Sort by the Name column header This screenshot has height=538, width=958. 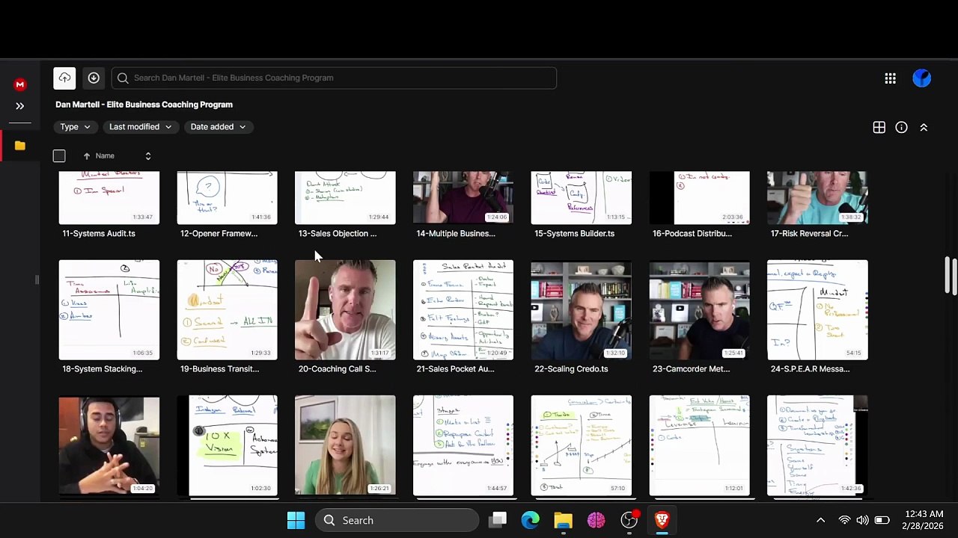pyautogui.click(x=105, y=156)
